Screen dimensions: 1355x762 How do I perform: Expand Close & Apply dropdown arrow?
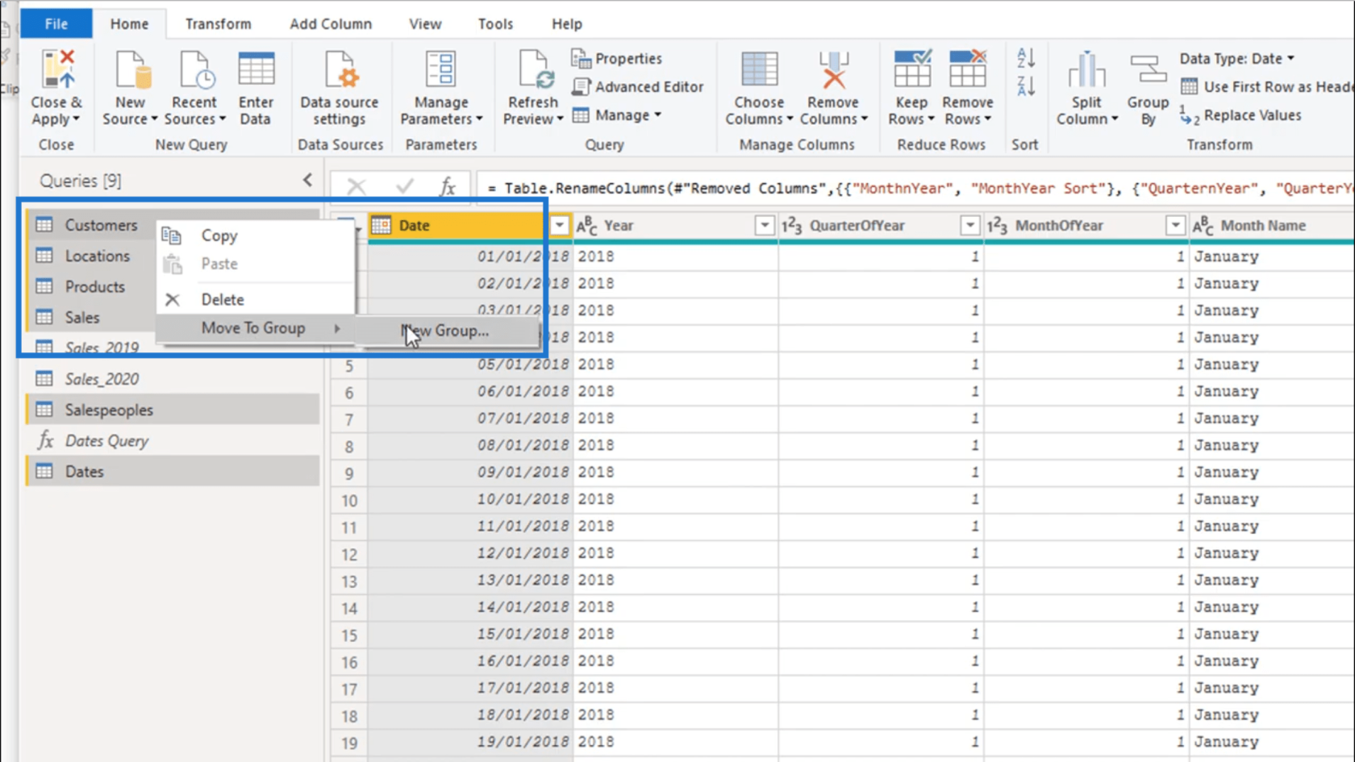click(x=77, y=119)
